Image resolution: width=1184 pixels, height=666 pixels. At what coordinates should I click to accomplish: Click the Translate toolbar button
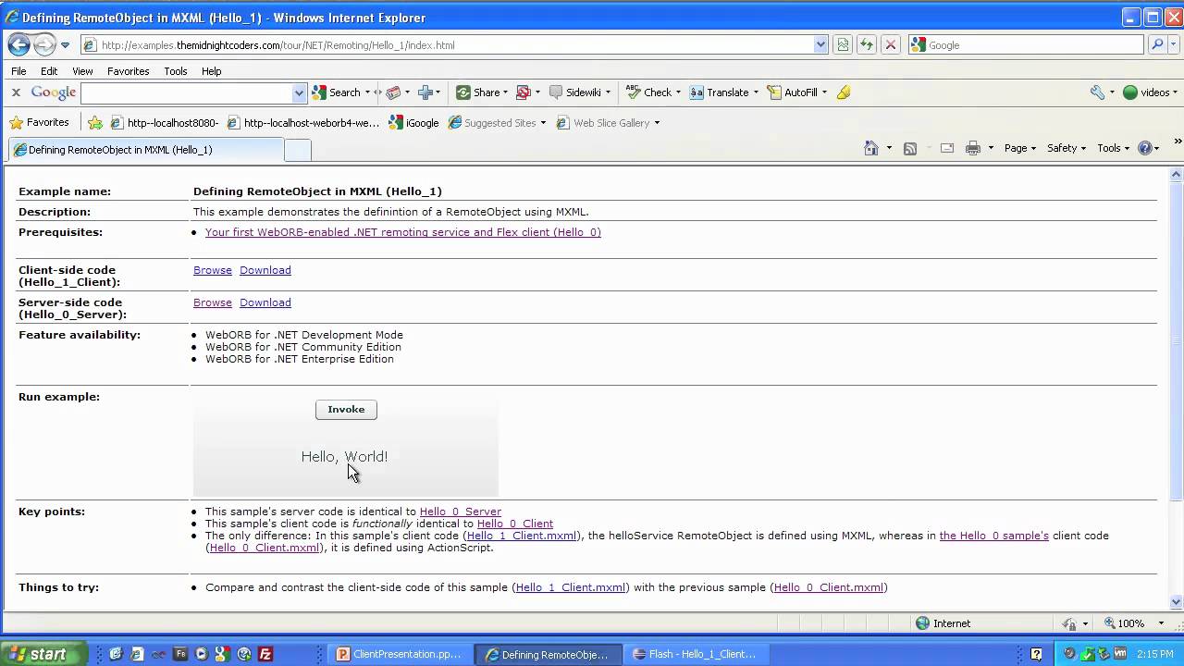724,92
